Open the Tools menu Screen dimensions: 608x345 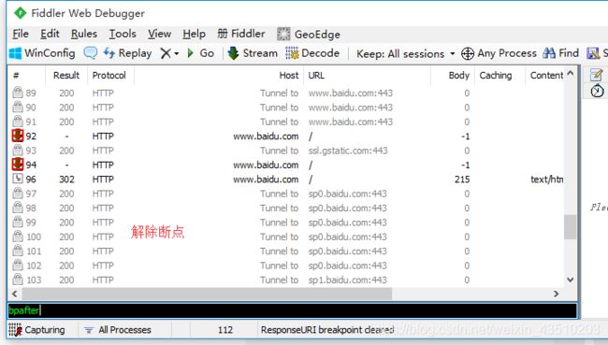tap(123, 34)
